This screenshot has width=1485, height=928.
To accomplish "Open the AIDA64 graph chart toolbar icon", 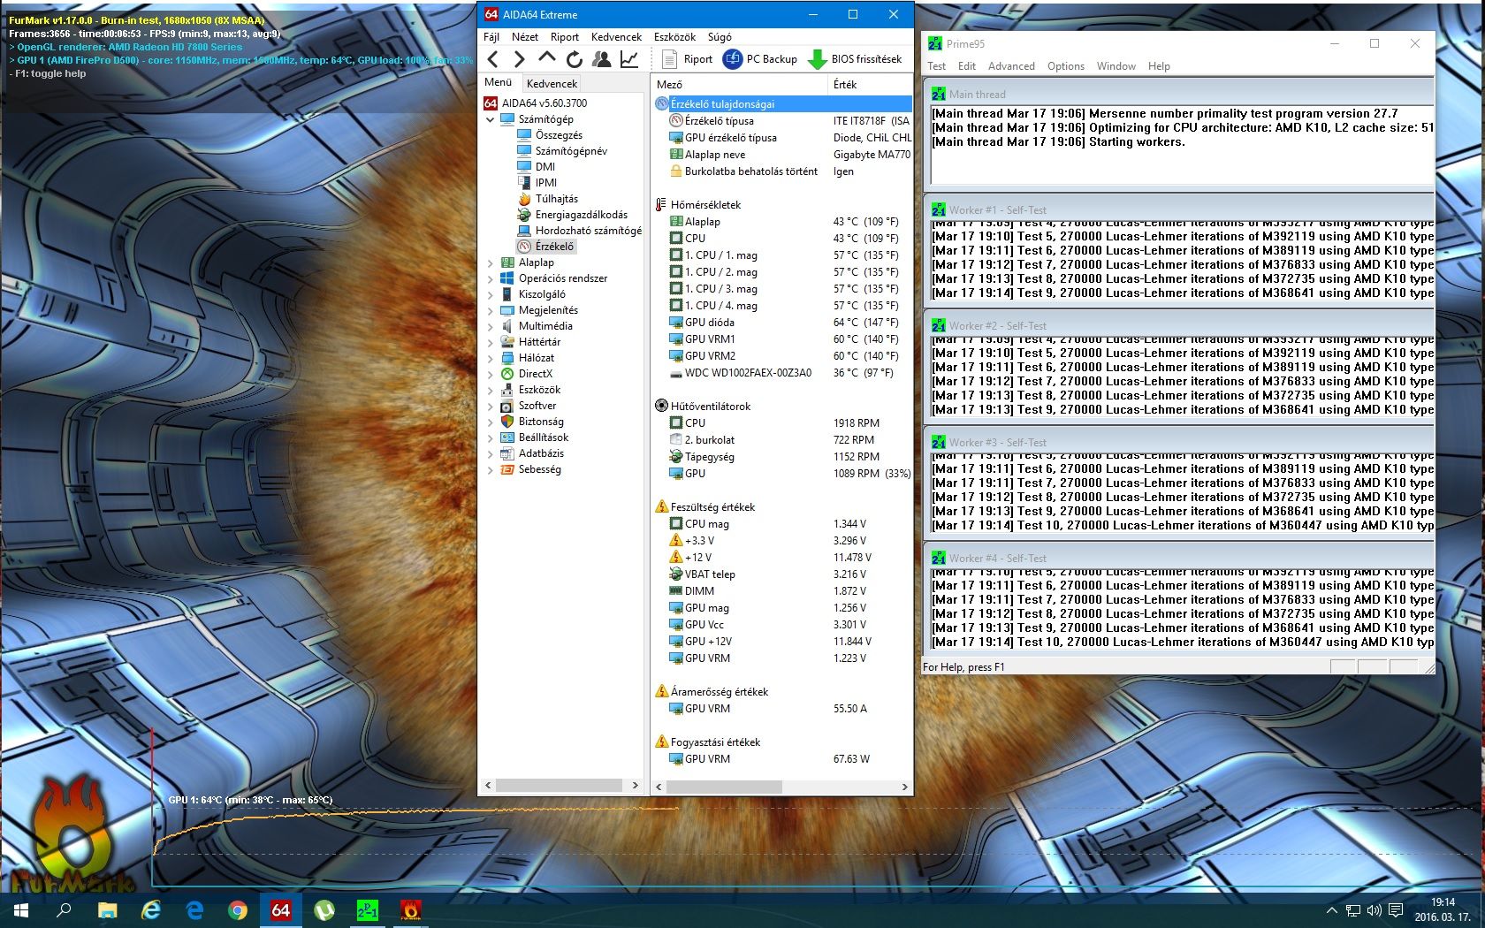I will 629,59.
